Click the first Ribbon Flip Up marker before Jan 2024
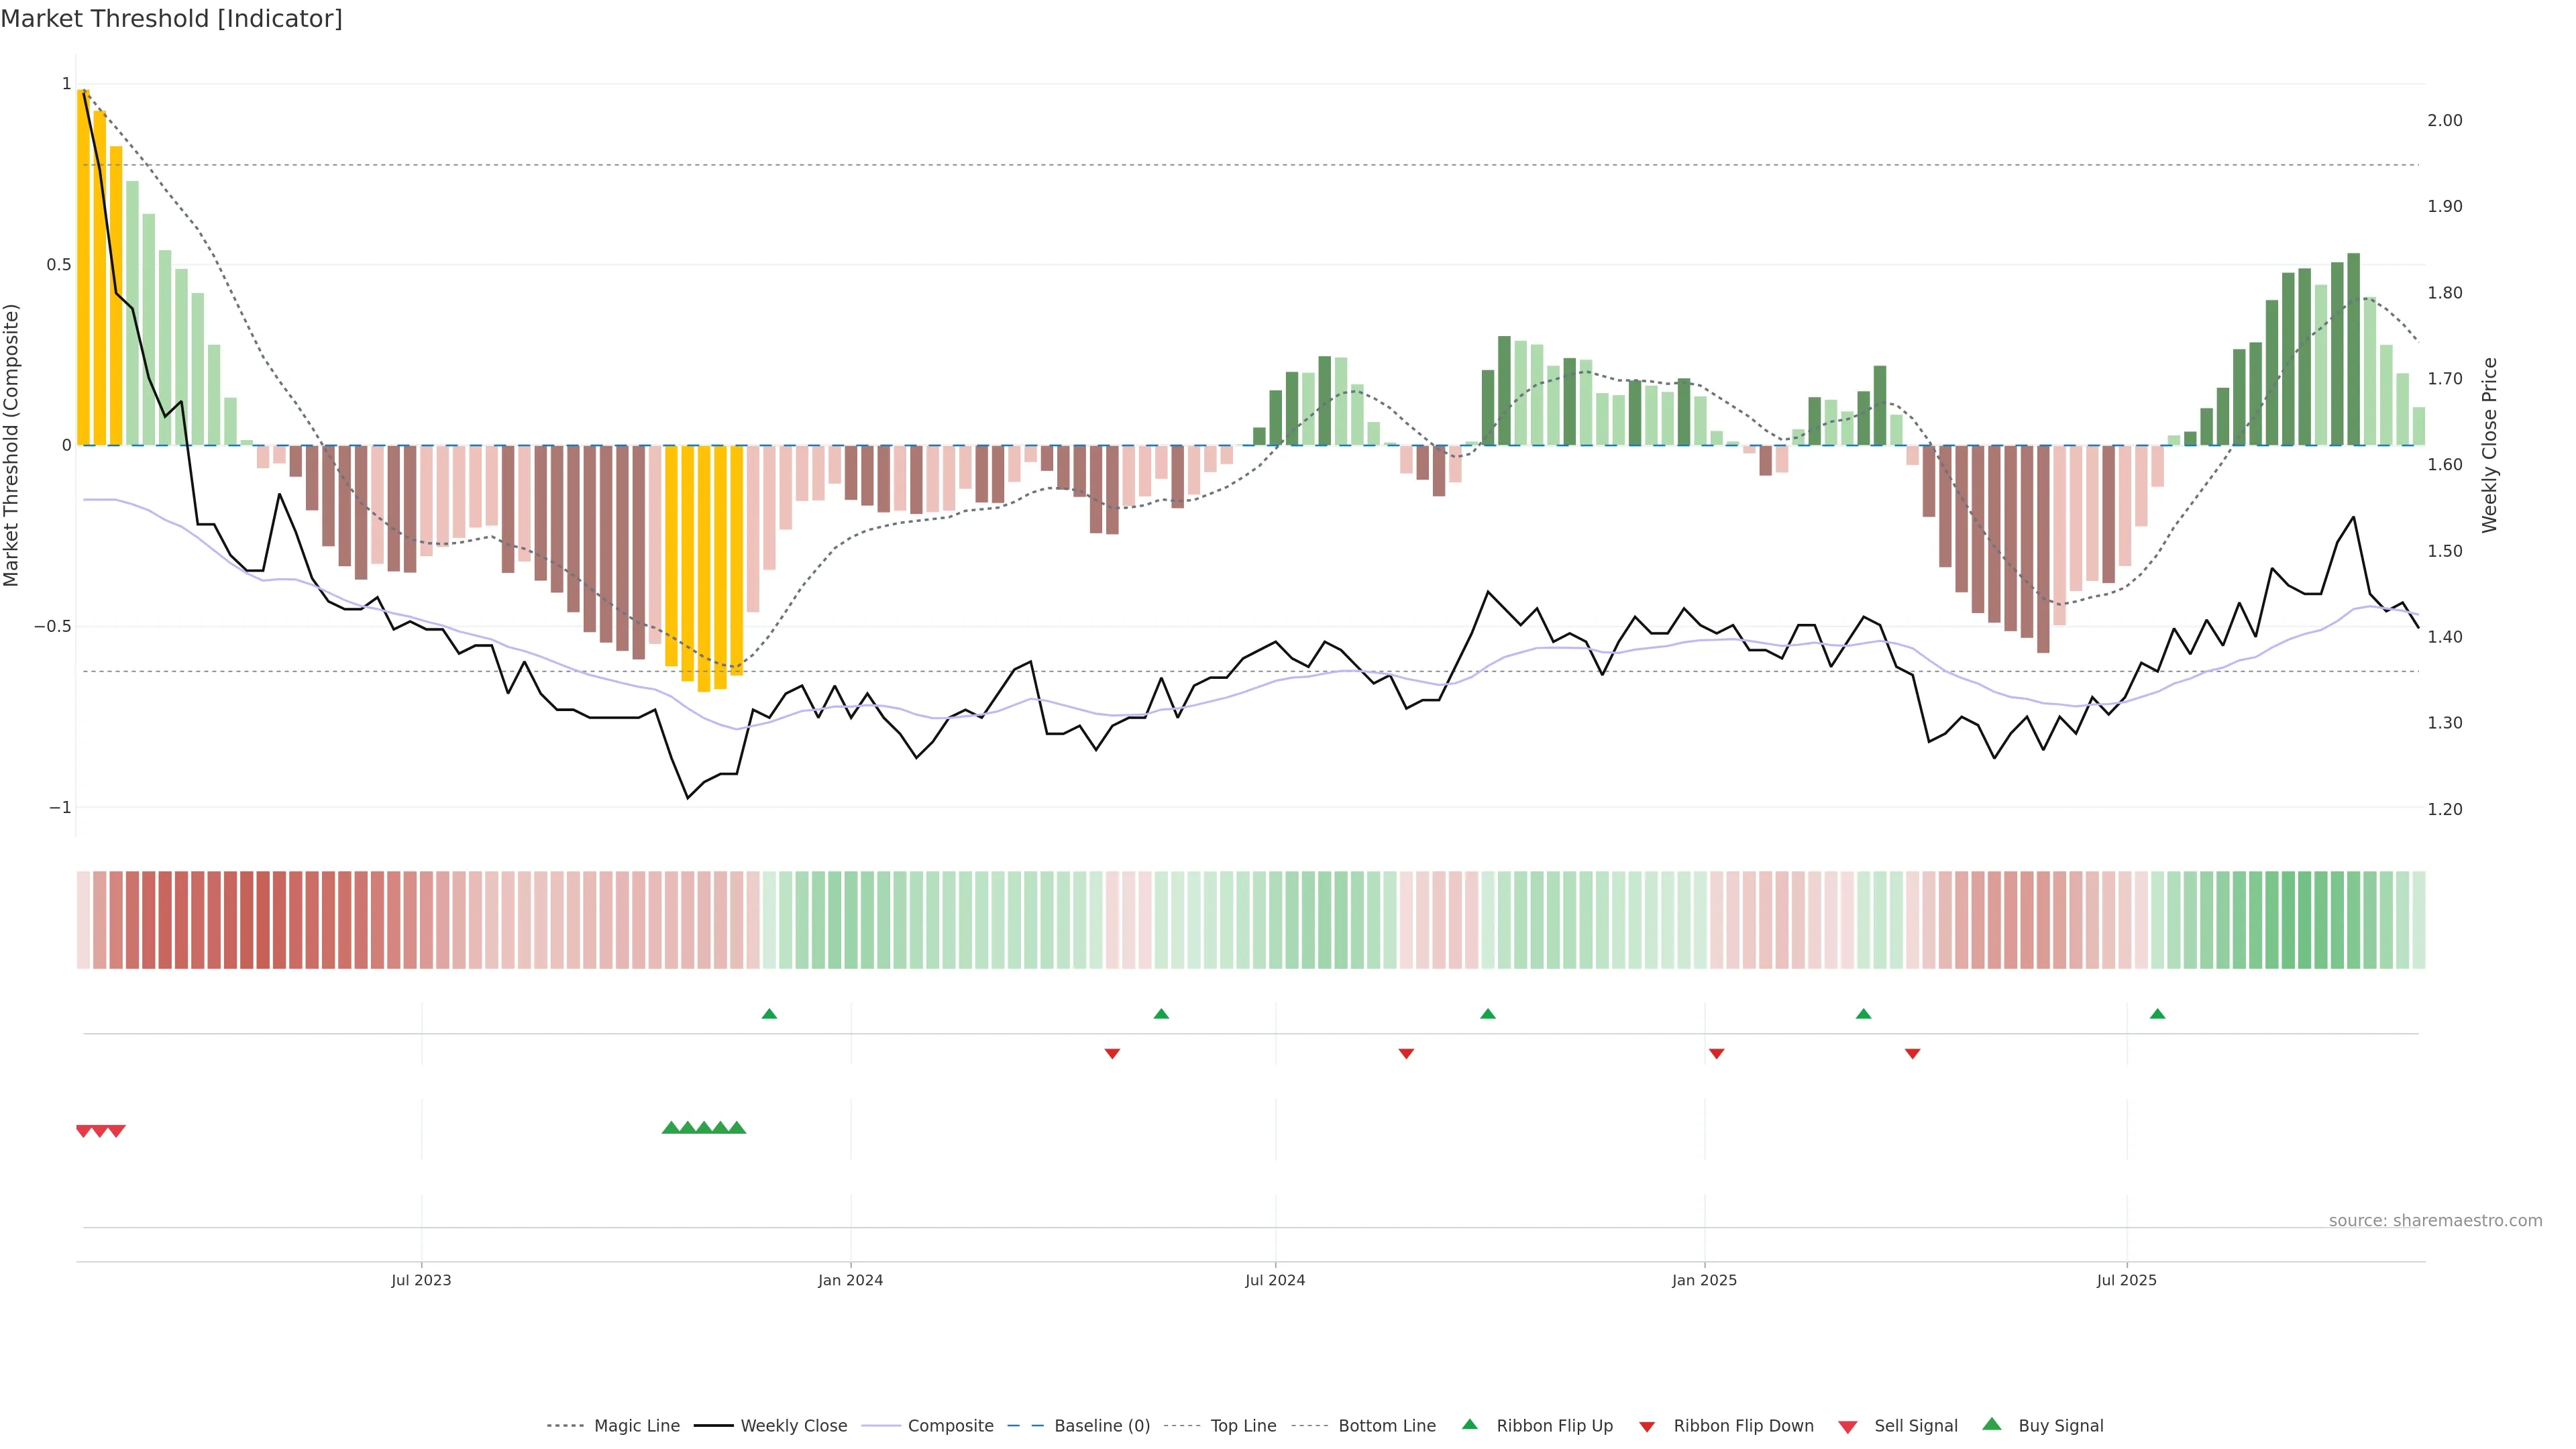Screen dimensions: 2576x1449 (769, 1014)
